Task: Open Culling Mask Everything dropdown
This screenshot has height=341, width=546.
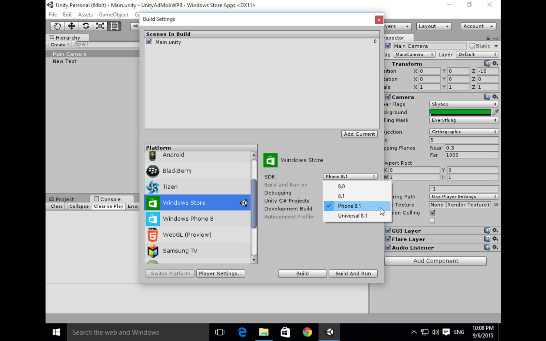Action: point(464,120)
